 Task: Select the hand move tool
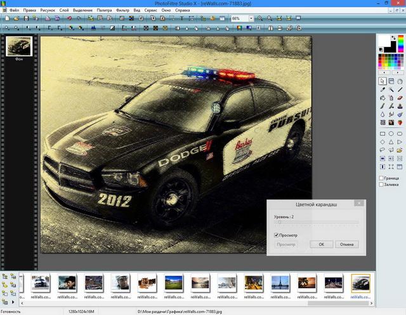[400, 81]
